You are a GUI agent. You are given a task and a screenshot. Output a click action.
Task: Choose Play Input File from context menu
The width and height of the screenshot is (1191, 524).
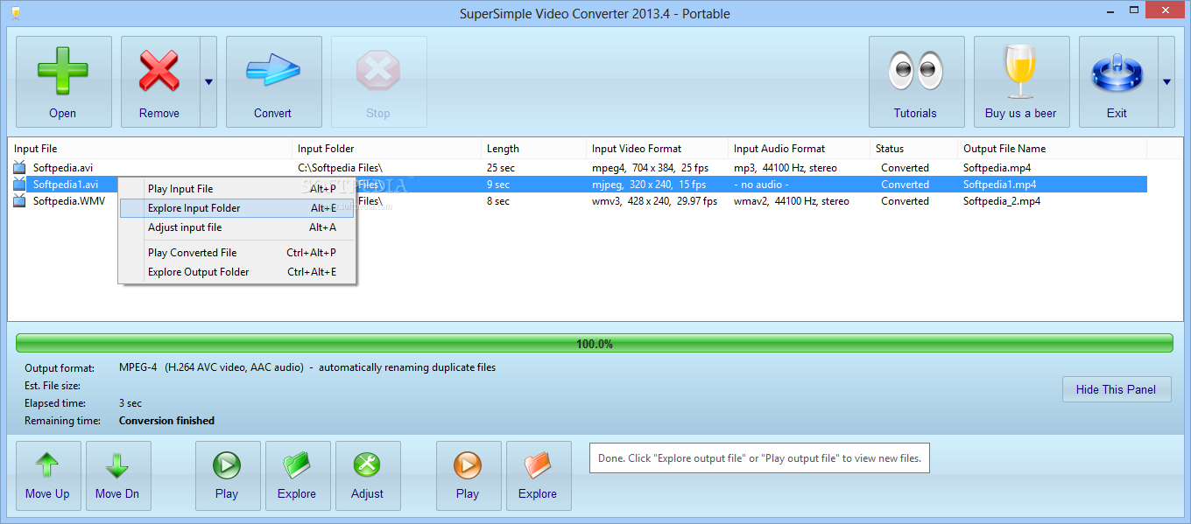(238, 189)
